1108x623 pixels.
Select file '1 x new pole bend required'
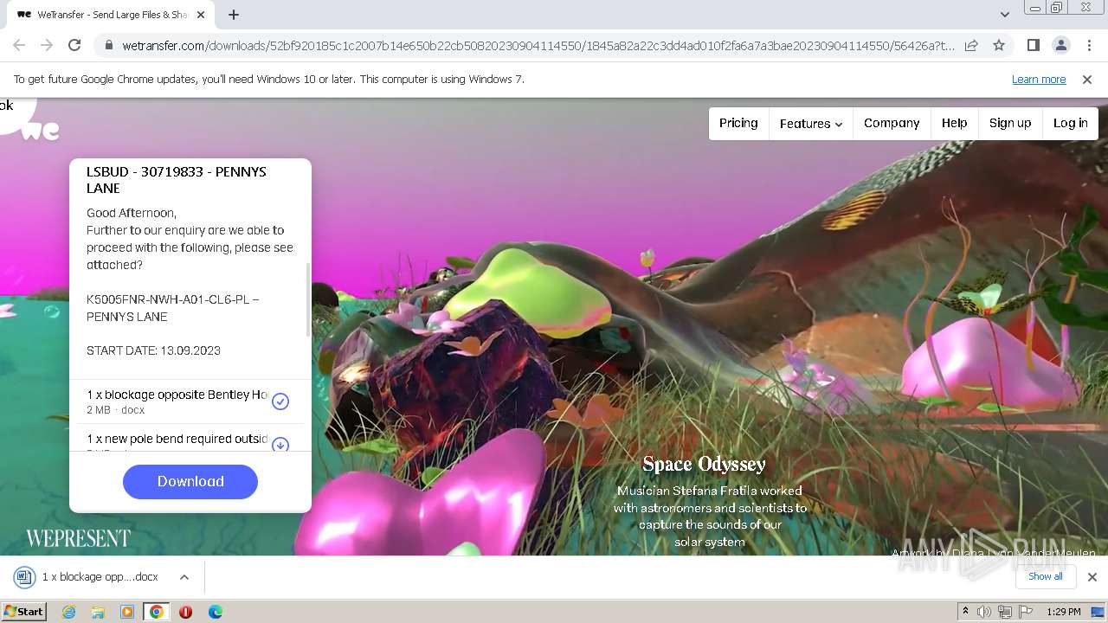pos(177,440)
